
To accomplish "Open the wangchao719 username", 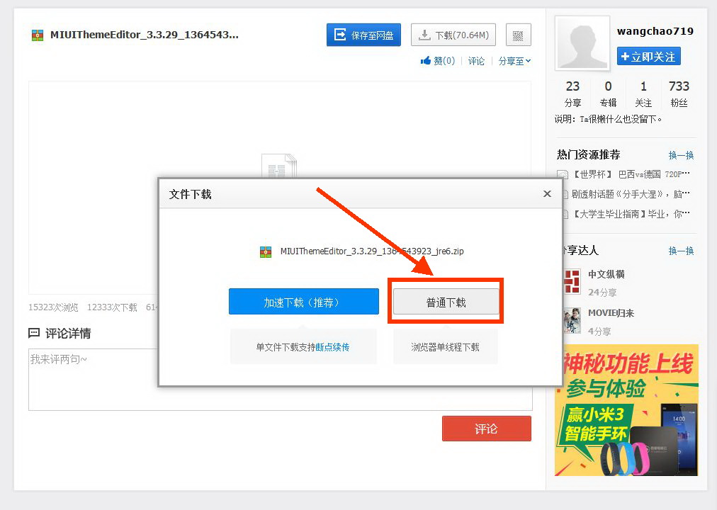I will [x=655, y=31].
